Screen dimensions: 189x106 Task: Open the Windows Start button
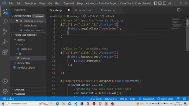[3, 103]
